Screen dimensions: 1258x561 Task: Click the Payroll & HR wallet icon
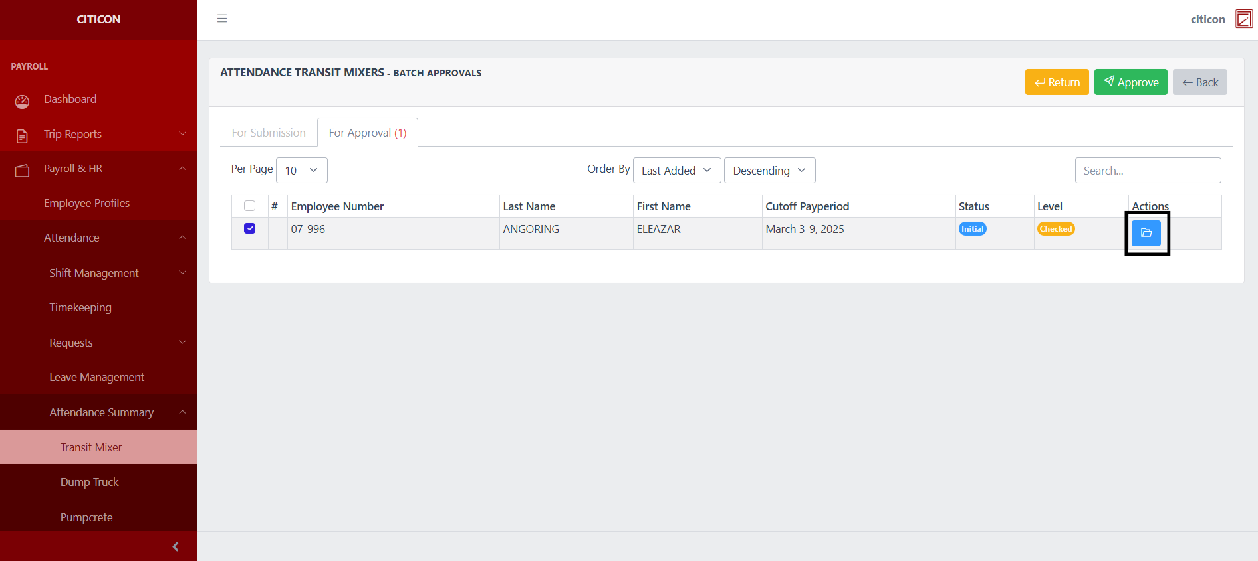click(22, 171)
